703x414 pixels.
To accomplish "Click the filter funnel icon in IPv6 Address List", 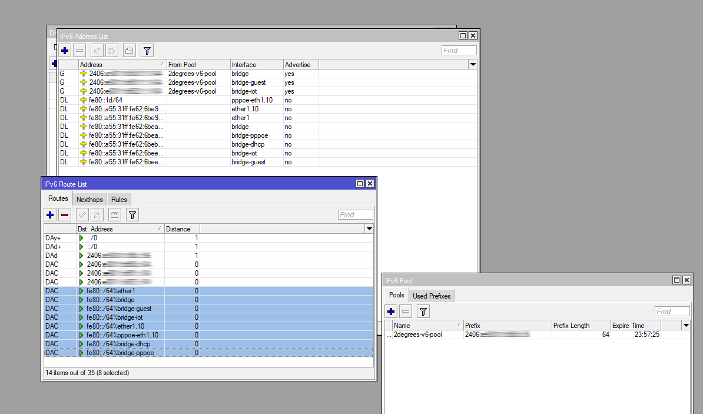I will (147, 51).
